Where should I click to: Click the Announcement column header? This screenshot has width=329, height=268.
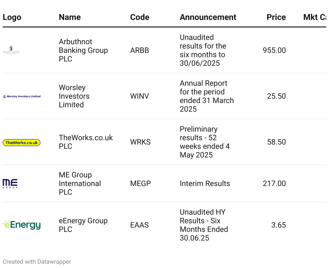point(208,17)
